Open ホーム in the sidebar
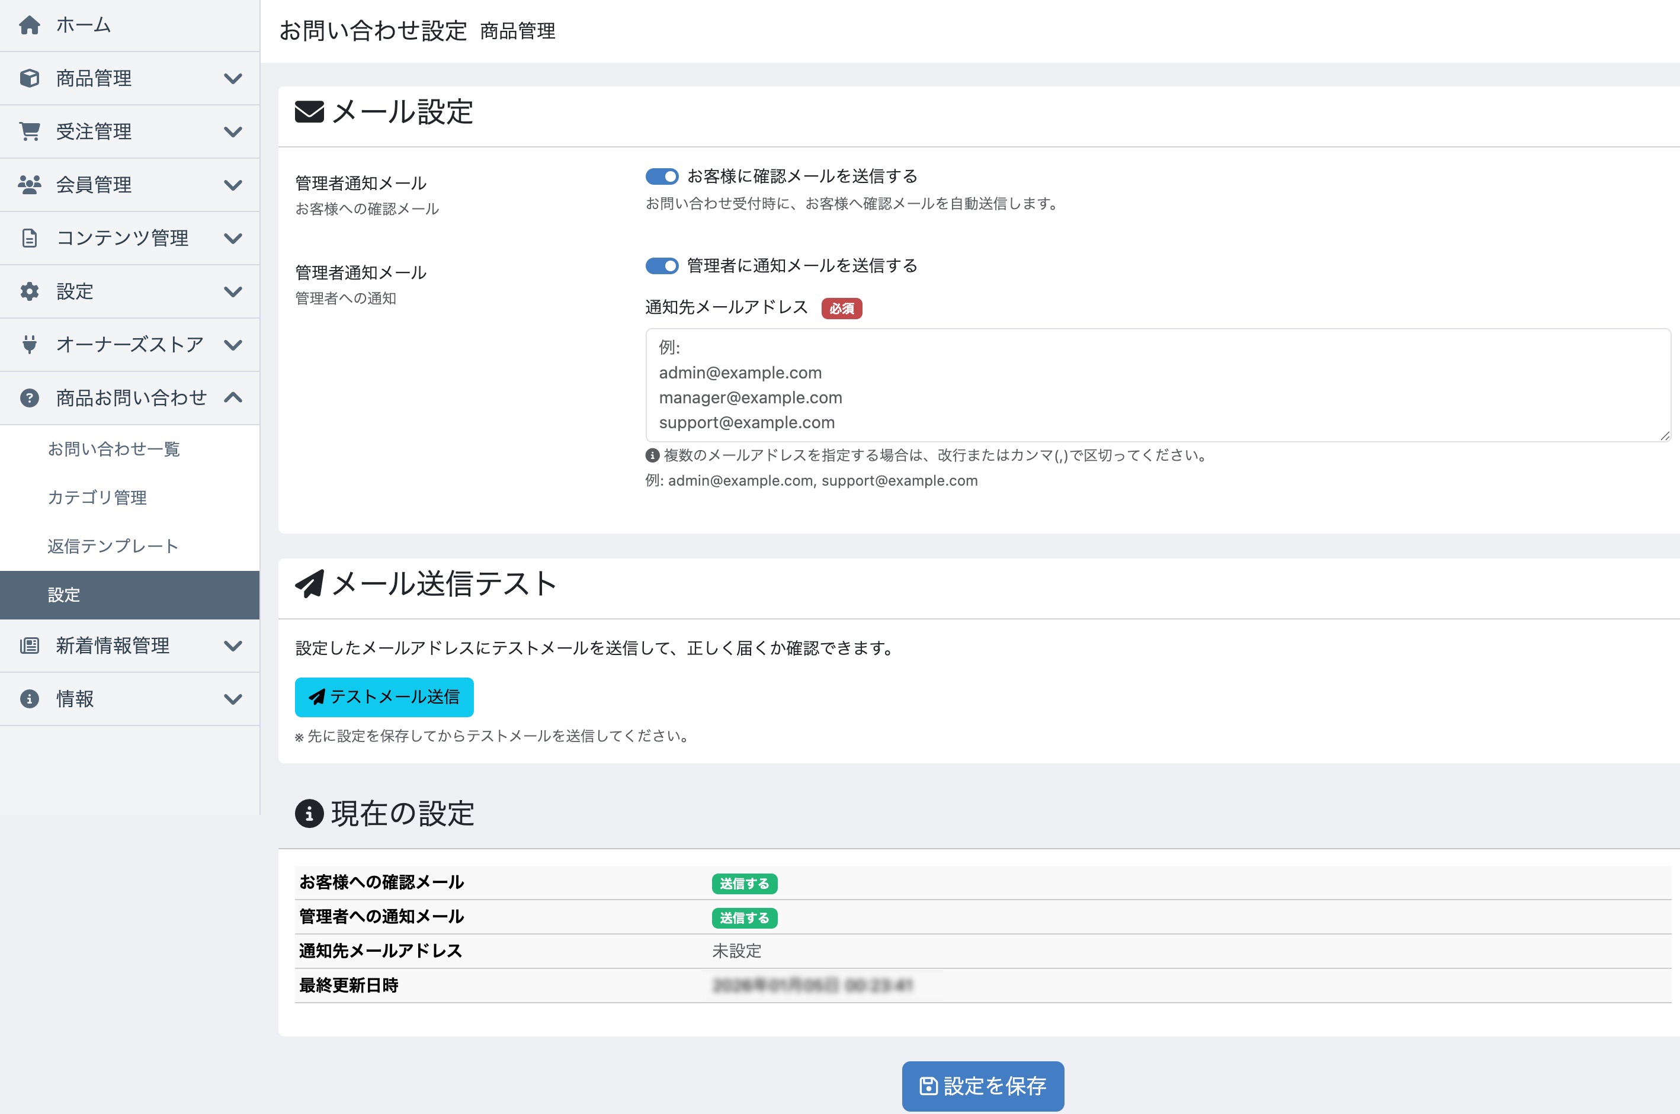 [x=130, y=25]
